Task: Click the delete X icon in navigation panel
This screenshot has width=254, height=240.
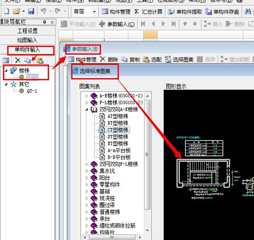Action: click(x=17, y=60)
